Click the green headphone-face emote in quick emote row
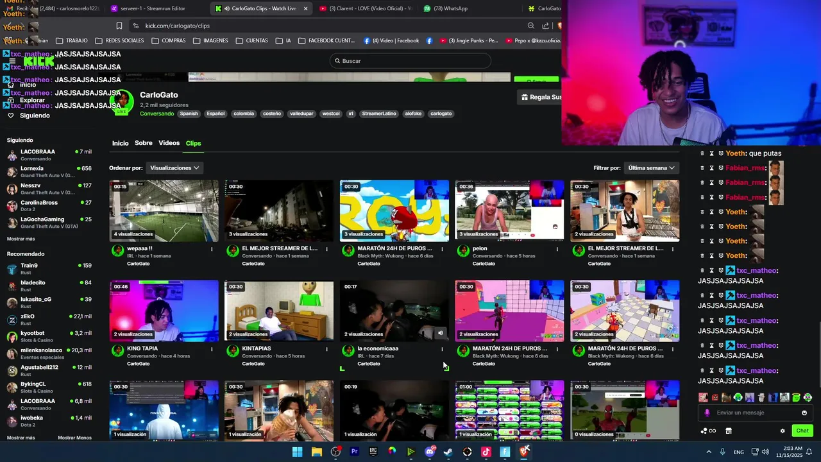This screenshot has width=821, height=462. pos(738,397)
